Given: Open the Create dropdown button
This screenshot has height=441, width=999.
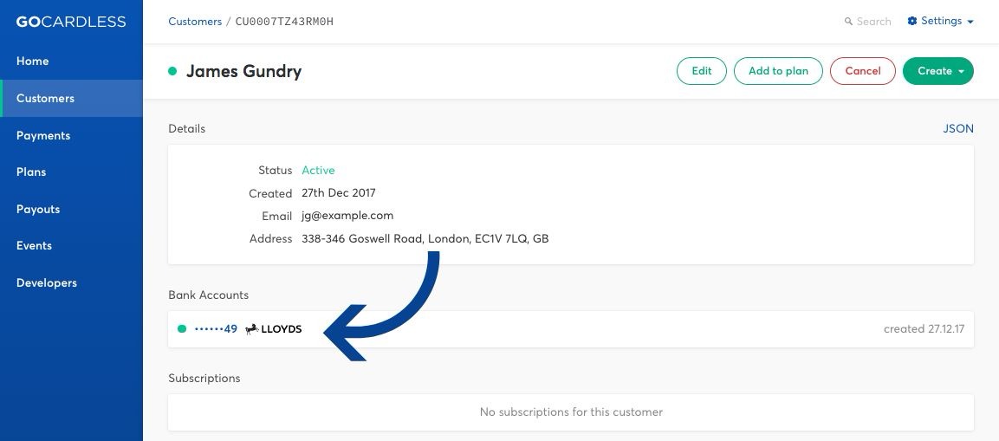Looking at the screenshot, I should pos(937,71).
